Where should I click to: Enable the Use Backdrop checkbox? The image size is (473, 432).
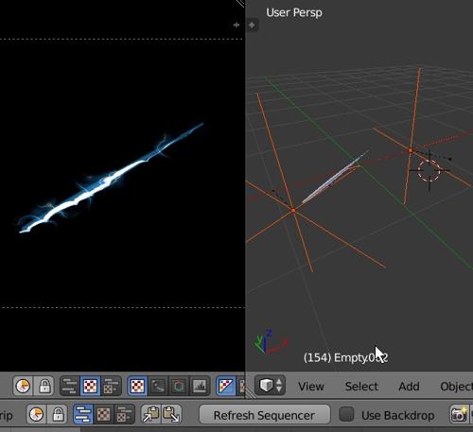click(x=346, y=414)
